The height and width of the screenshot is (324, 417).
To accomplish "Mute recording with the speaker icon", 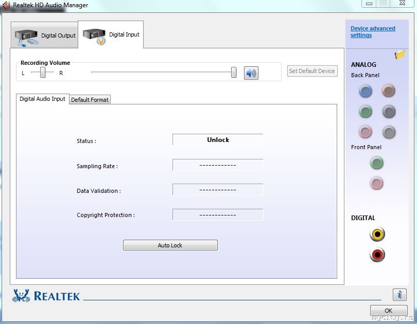I will (x=251, y=73).
